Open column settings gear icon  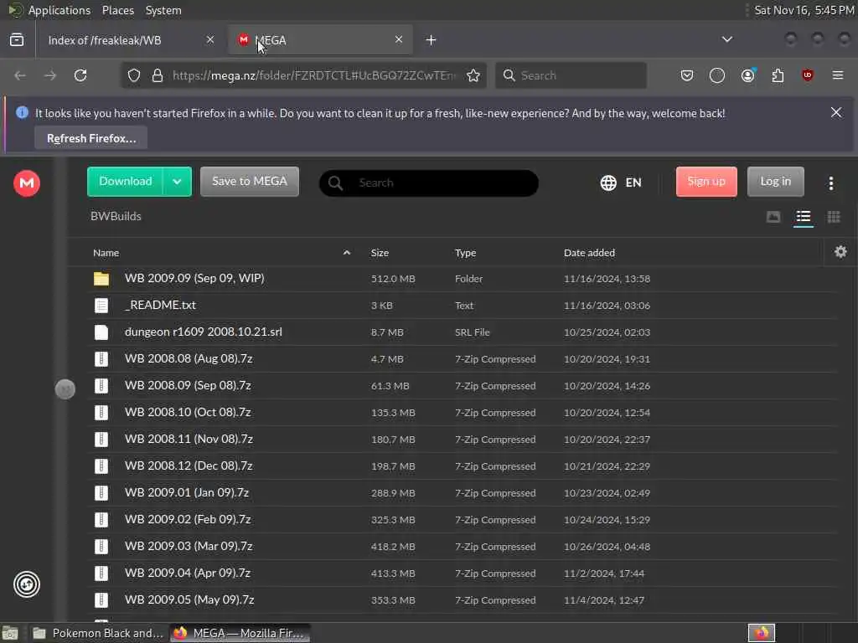coord(840,252)
